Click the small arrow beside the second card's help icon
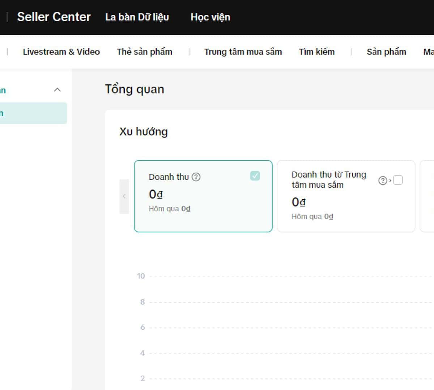Screen dimensions: 434x390 390,181
